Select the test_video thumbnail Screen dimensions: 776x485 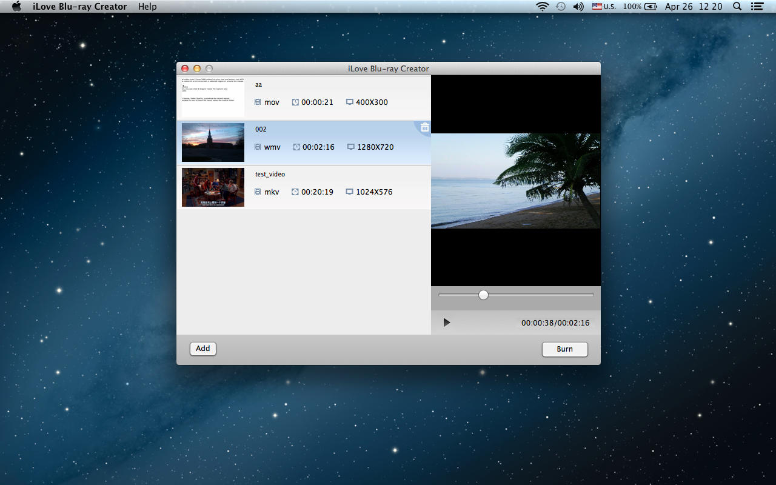pos(213,187)
